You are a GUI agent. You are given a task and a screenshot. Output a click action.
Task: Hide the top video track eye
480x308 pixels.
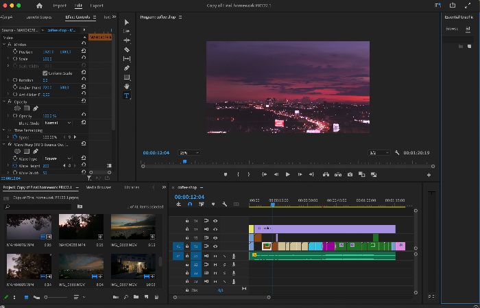click(x=215, y=221)
